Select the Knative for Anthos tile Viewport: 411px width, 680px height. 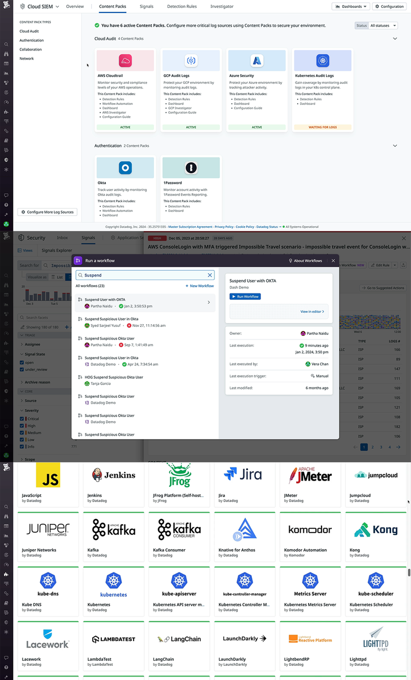(x=245, y=536)
